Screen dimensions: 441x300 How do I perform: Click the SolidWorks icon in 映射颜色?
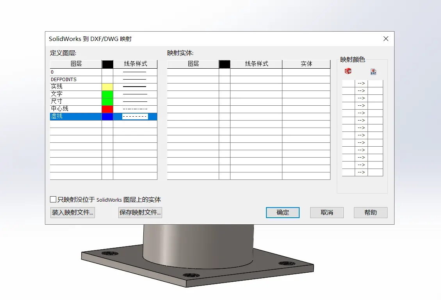click(x=348, y=71)
